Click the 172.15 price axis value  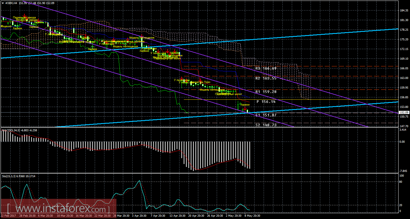(x=404, y=49)
